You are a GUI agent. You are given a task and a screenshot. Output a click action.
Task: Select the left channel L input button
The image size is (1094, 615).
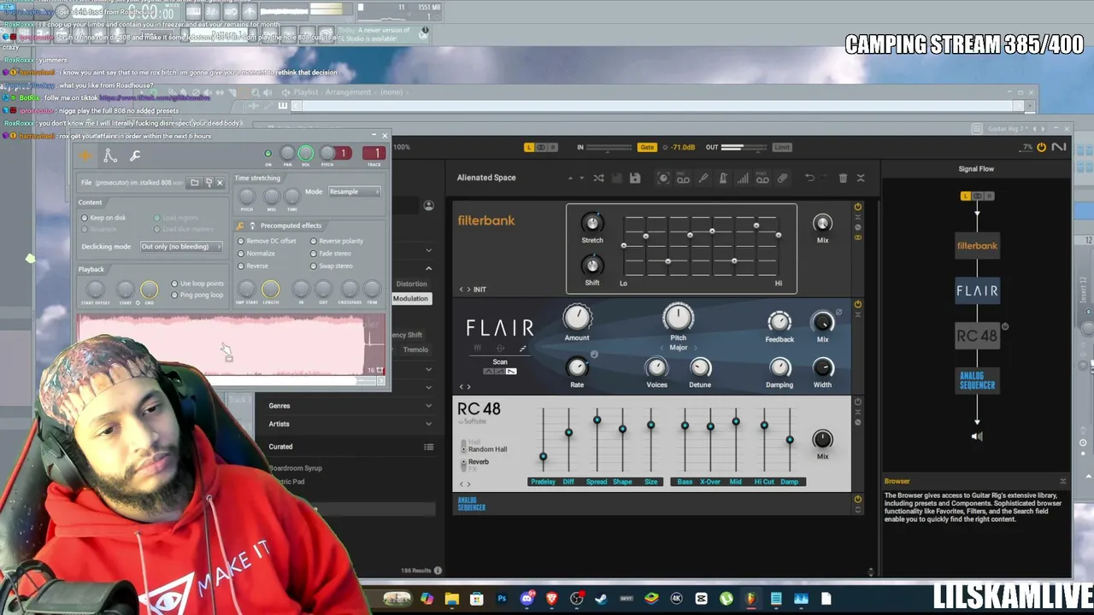529,147
